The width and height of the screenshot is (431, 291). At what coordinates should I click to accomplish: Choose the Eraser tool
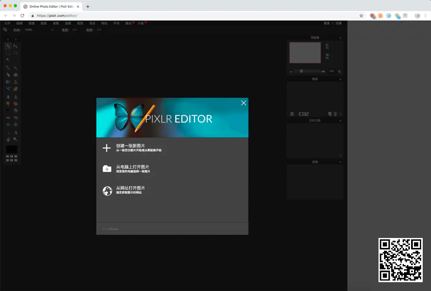coord(8,75)
